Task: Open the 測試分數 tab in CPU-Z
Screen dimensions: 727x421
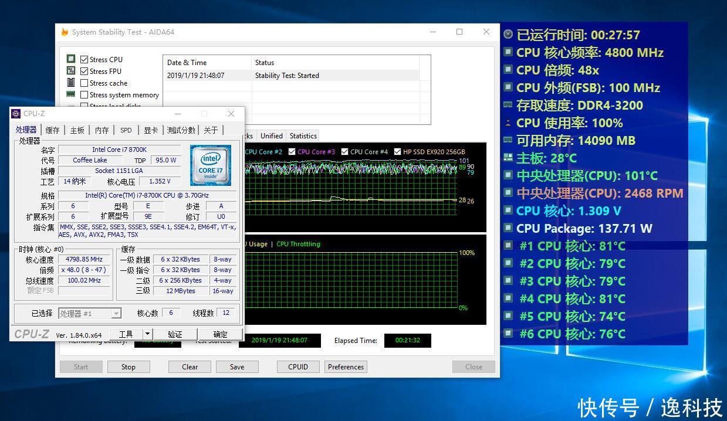Action: click(181, 130)
